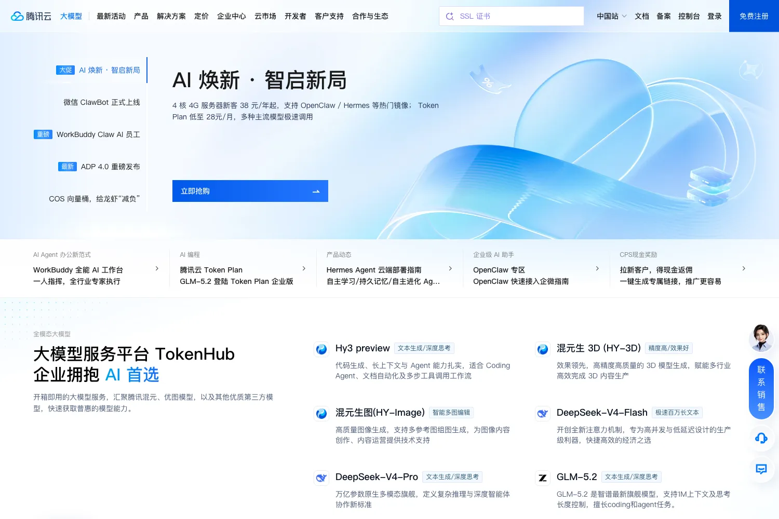
Task: Open the 合作与生态 menu
Action: [370, 16]
